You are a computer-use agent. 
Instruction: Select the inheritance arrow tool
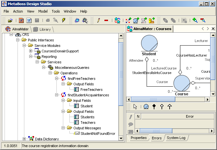(x=170, y=107)
